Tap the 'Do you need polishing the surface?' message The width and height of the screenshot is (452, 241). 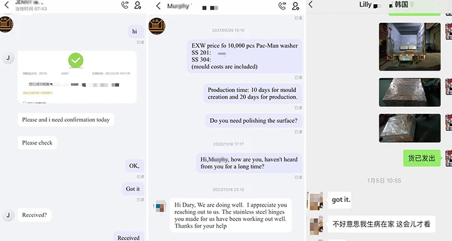pyautogui.click(x=253, y=120)
